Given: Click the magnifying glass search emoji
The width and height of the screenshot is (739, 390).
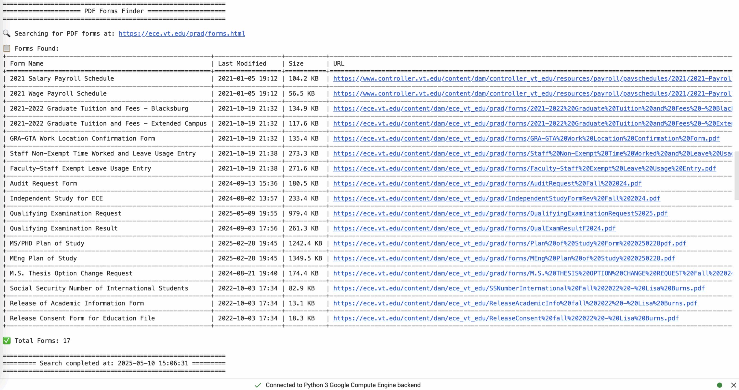Looking at the screenshot, I should (7, 33).
